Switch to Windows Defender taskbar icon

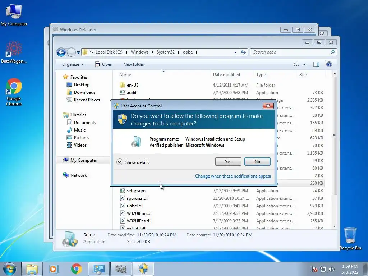[121, 269]
